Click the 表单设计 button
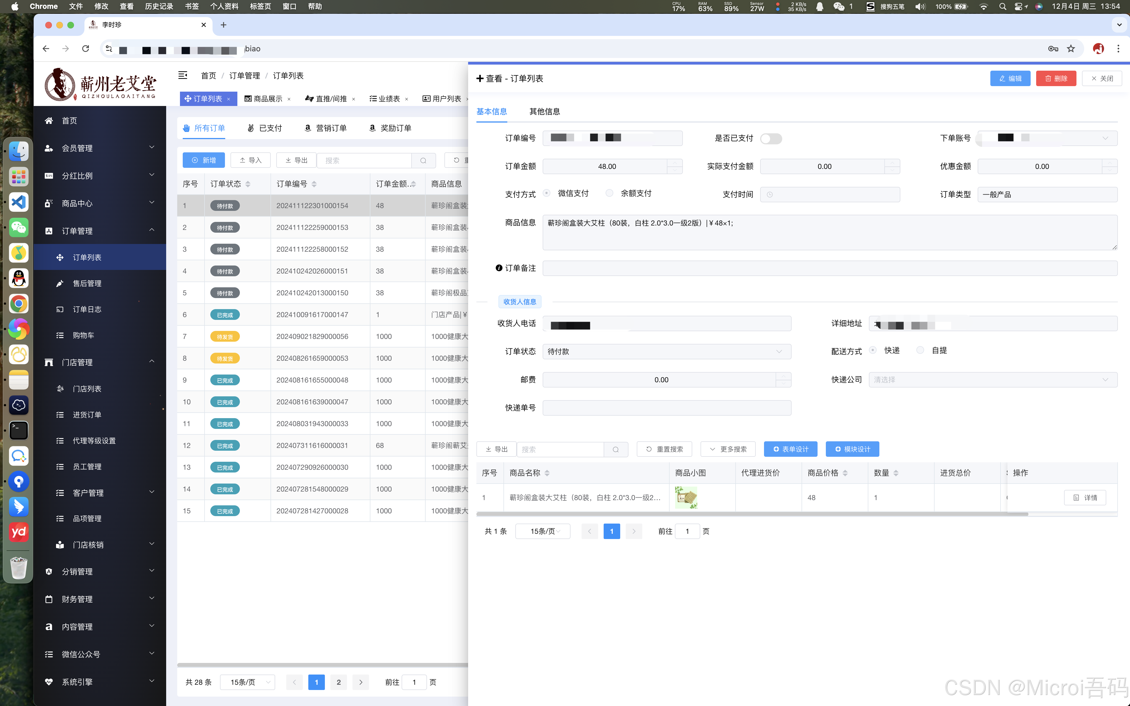Screen dimensions: 1130x706 (x=791, y=449)
